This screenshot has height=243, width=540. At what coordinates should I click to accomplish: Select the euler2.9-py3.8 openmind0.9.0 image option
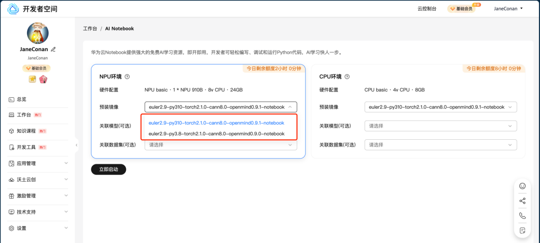click(217, 133)
